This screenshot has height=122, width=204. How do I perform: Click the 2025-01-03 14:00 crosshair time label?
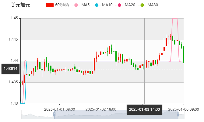point(144,109)
